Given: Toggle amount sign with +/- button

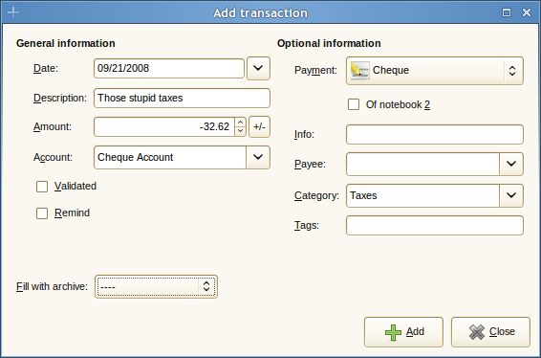Looking at the screenshot, I should [259, 126].
